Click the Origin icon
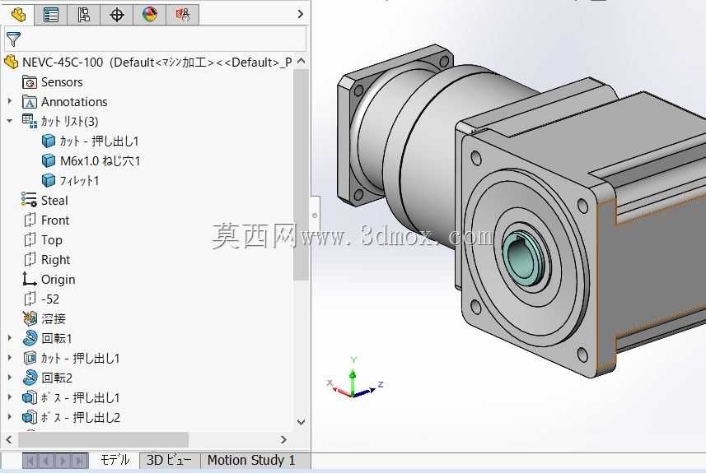The image size is (706, 473). point(30,279)
